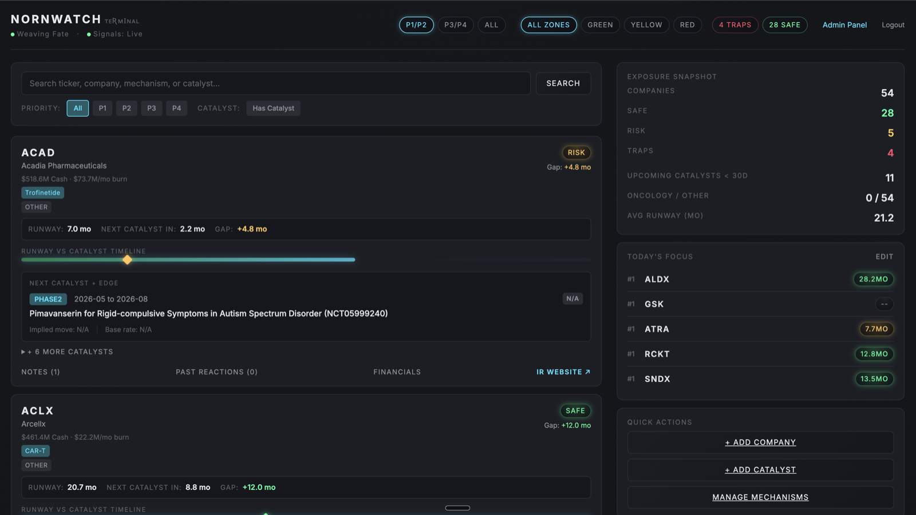Click the Risk count 5 in snapshot
916x515 pixels.
click(891, 133)
